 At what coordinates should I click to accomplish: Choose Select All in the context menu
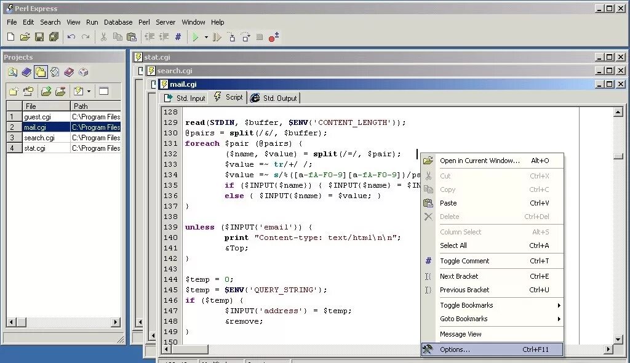point(492,245)
